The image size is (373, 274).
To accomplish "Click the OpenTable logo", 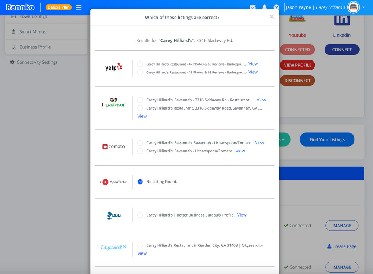I will coord(113,182).
